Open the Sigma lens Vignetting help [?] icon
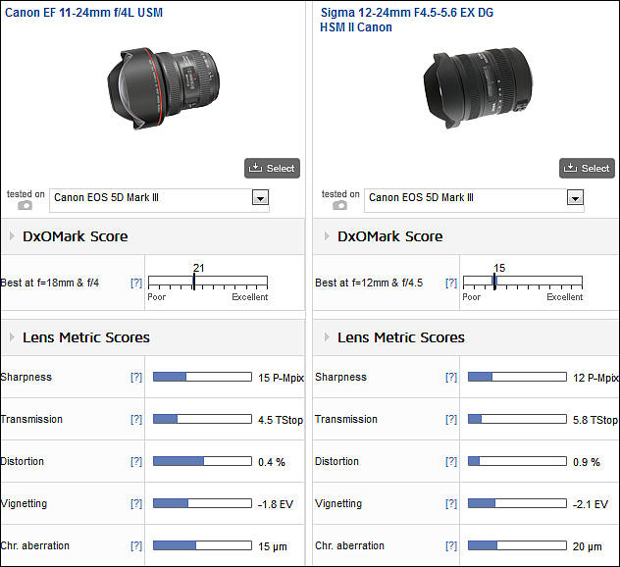 pyautogui.click(x=451, y=504)
